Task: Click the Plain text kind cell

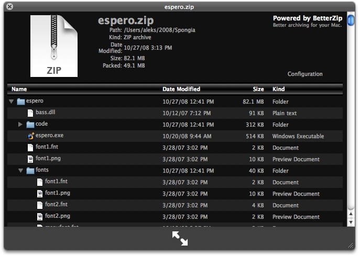Action: [285, 113]
